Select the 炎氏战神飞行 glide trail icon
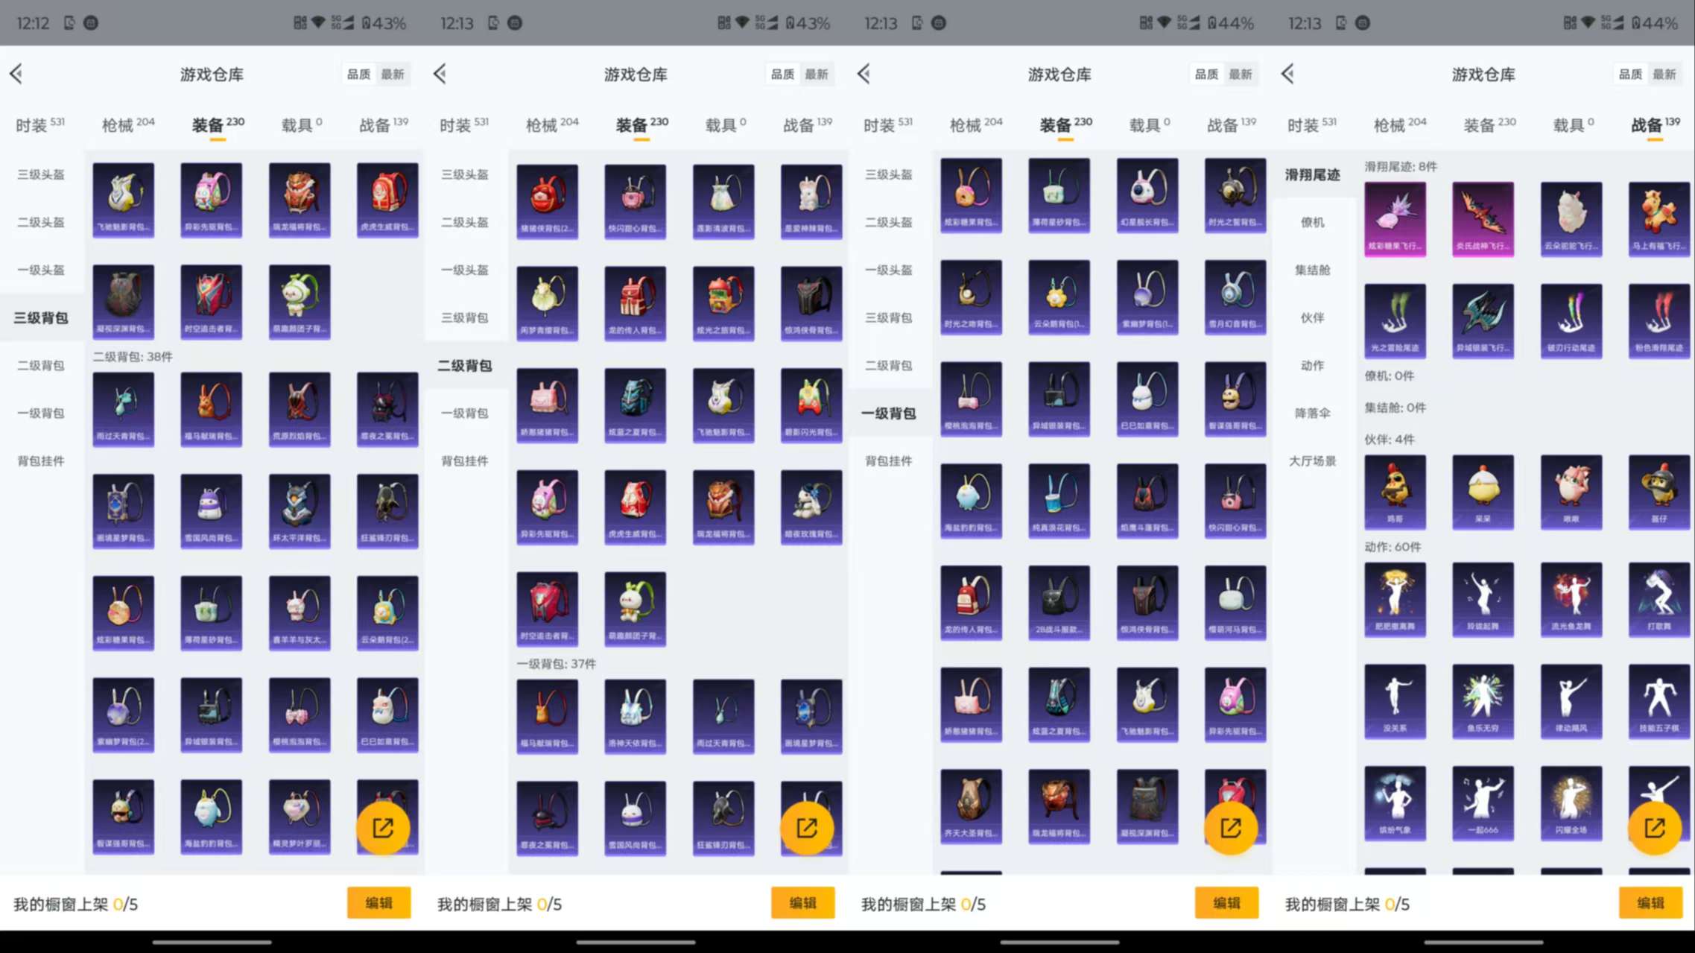The image size is (1695, 953). (x=1483, y=218)
